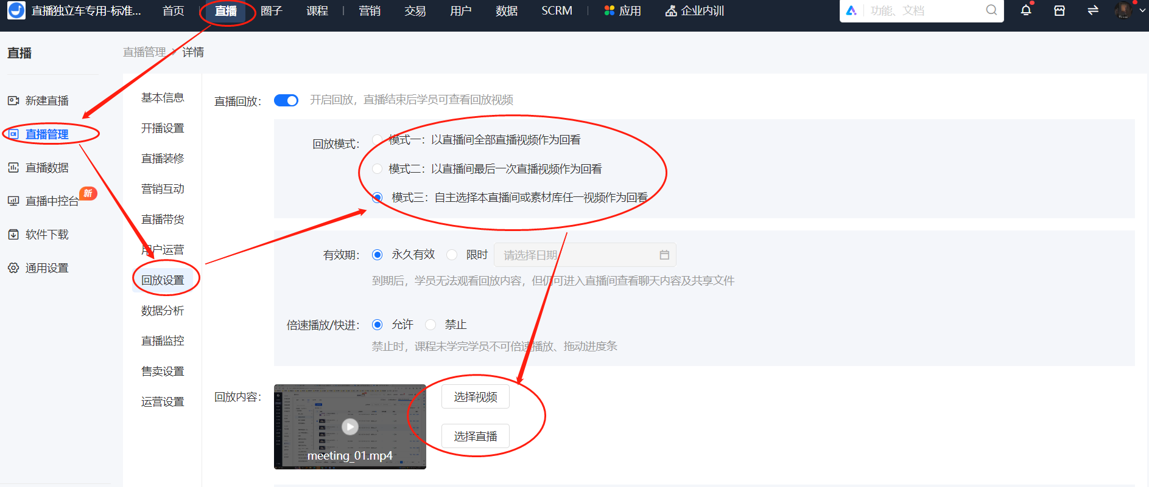Click the search magnifier icon
The width and height of the screenshot is (1149, 487).
click(991, 10)
